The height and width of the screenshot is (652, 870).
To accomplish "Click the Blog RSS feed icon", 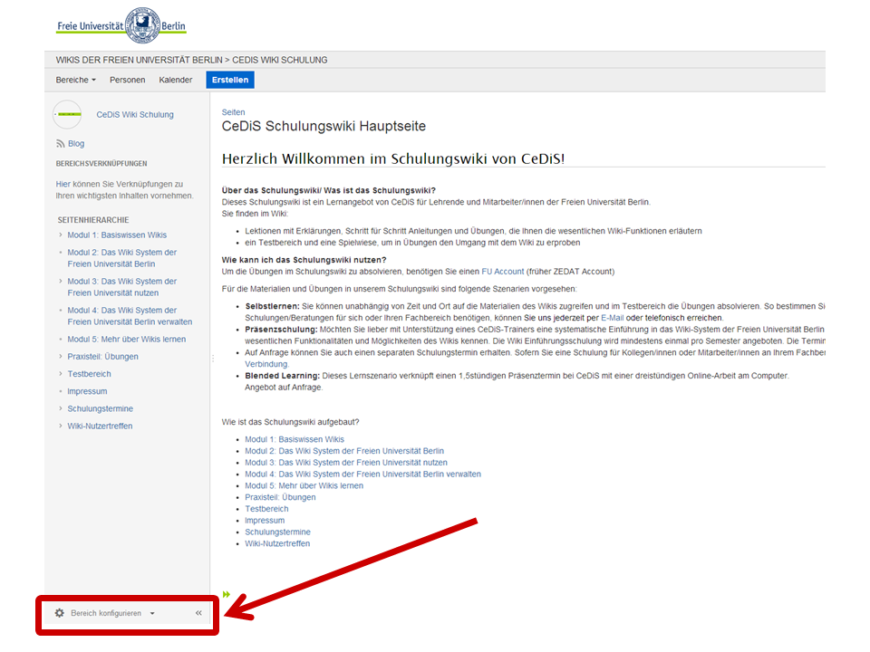I will coord(60,144).
